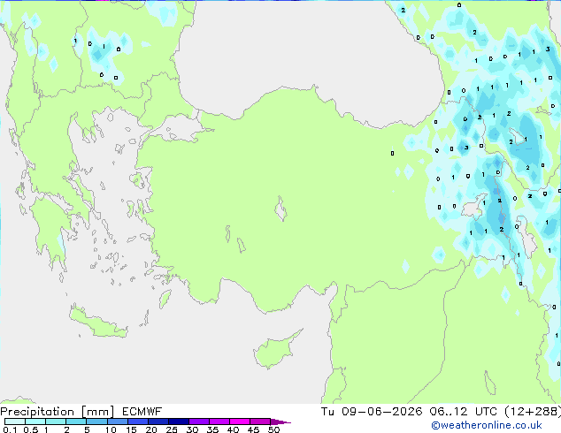Click the legend label '25'
The image size is (561, 433).
click(x=172, y=429)
